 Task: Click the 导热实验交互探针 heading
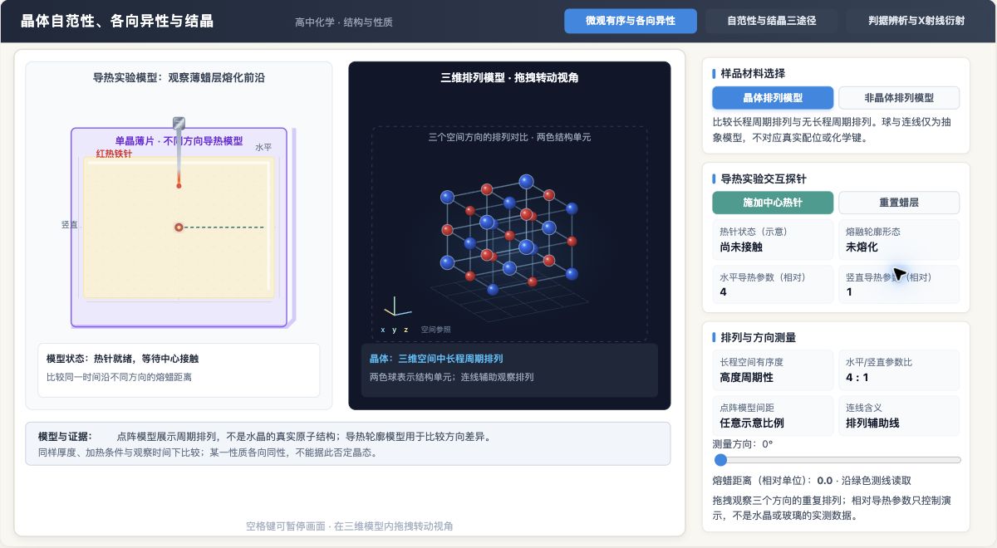763,178
